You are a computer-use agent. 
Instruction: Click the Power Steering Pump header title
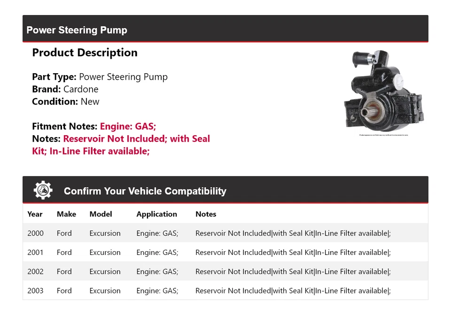point(77,30)
